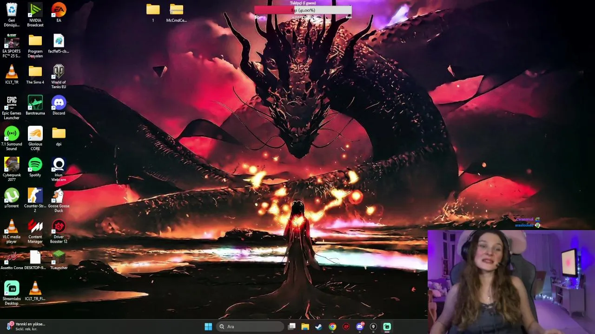This screenshot has width=595, height=334.
Task: Open the Windows Start menu
Action: pyautogui.click(x=208, y=327)
